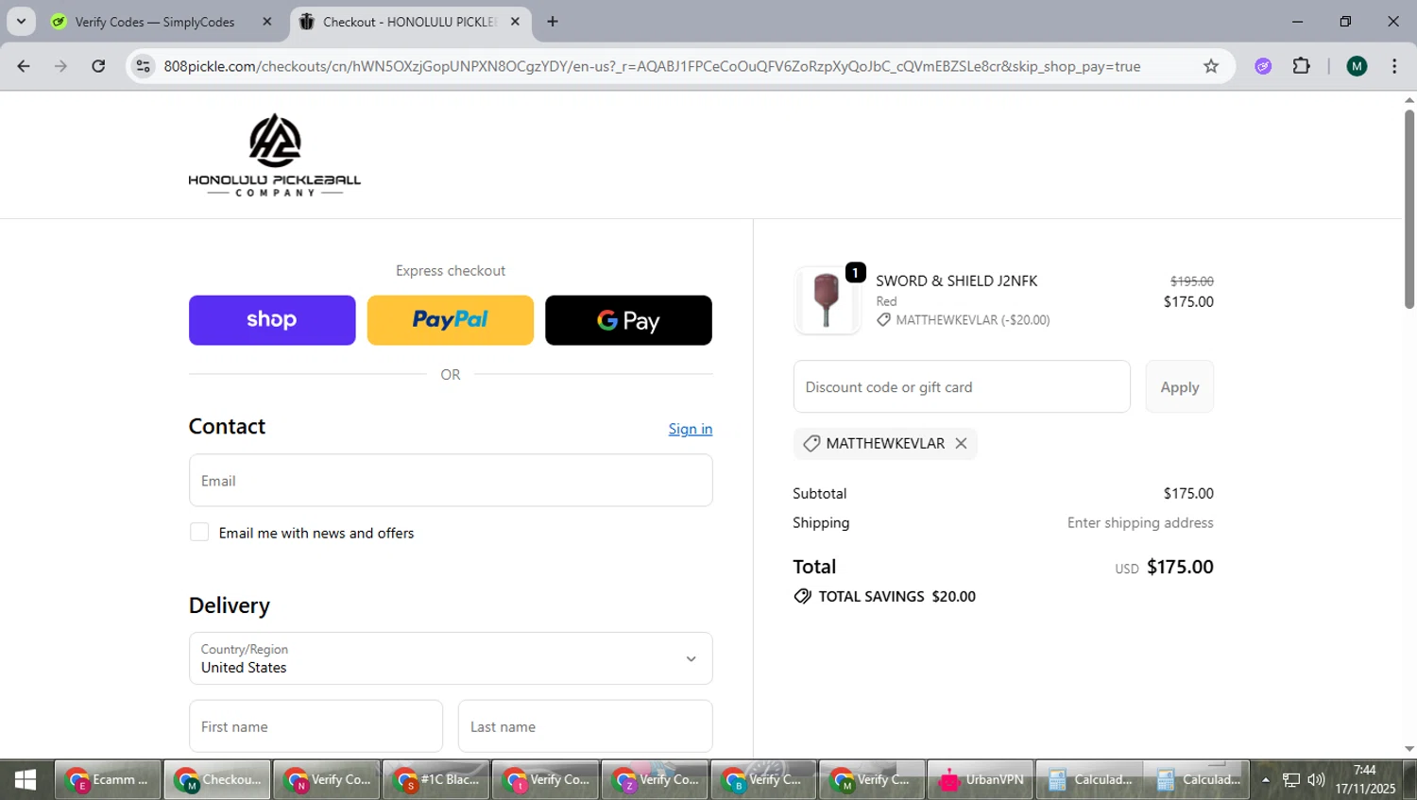
Task: Open the network status tray icon
Action: (1291, 780)
